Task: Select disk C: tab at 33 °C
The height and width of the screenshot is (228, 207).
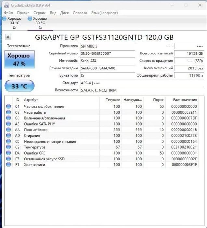Action: pos(40,23)
